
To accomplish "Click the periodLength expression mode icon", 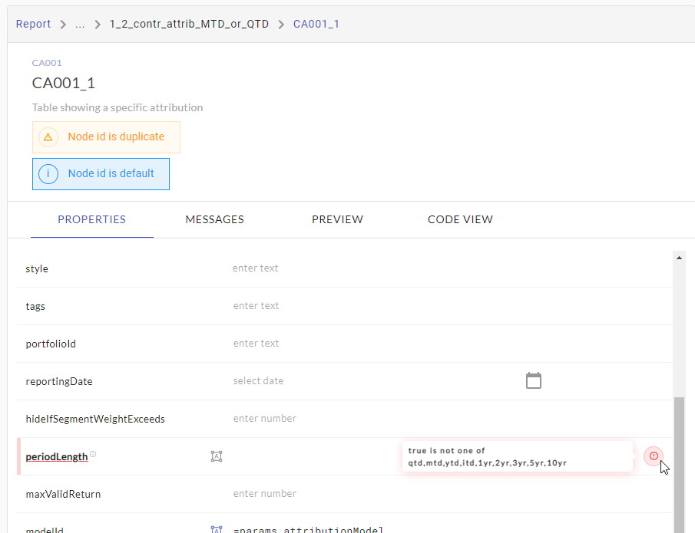I will 217,456.
